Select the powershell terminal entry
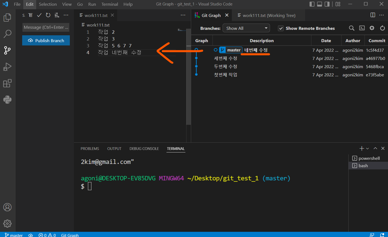The image size is (388, 237). point(368,158)
